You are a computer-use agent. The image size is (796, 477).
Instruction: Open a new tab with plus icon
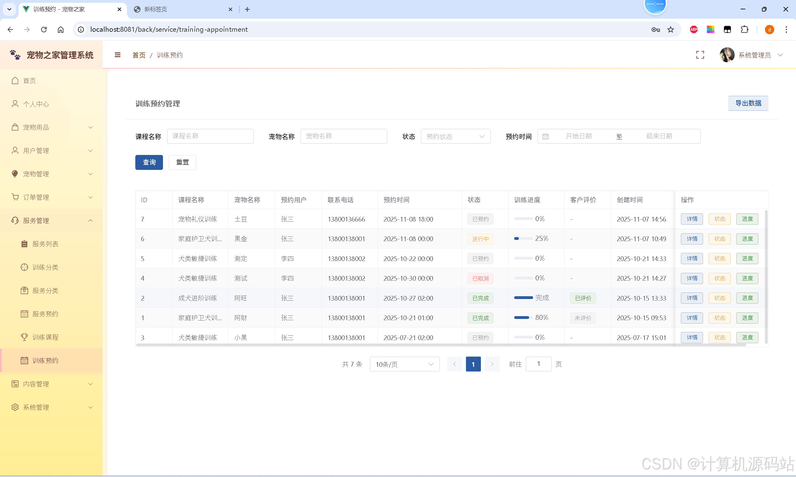(247, 9)
